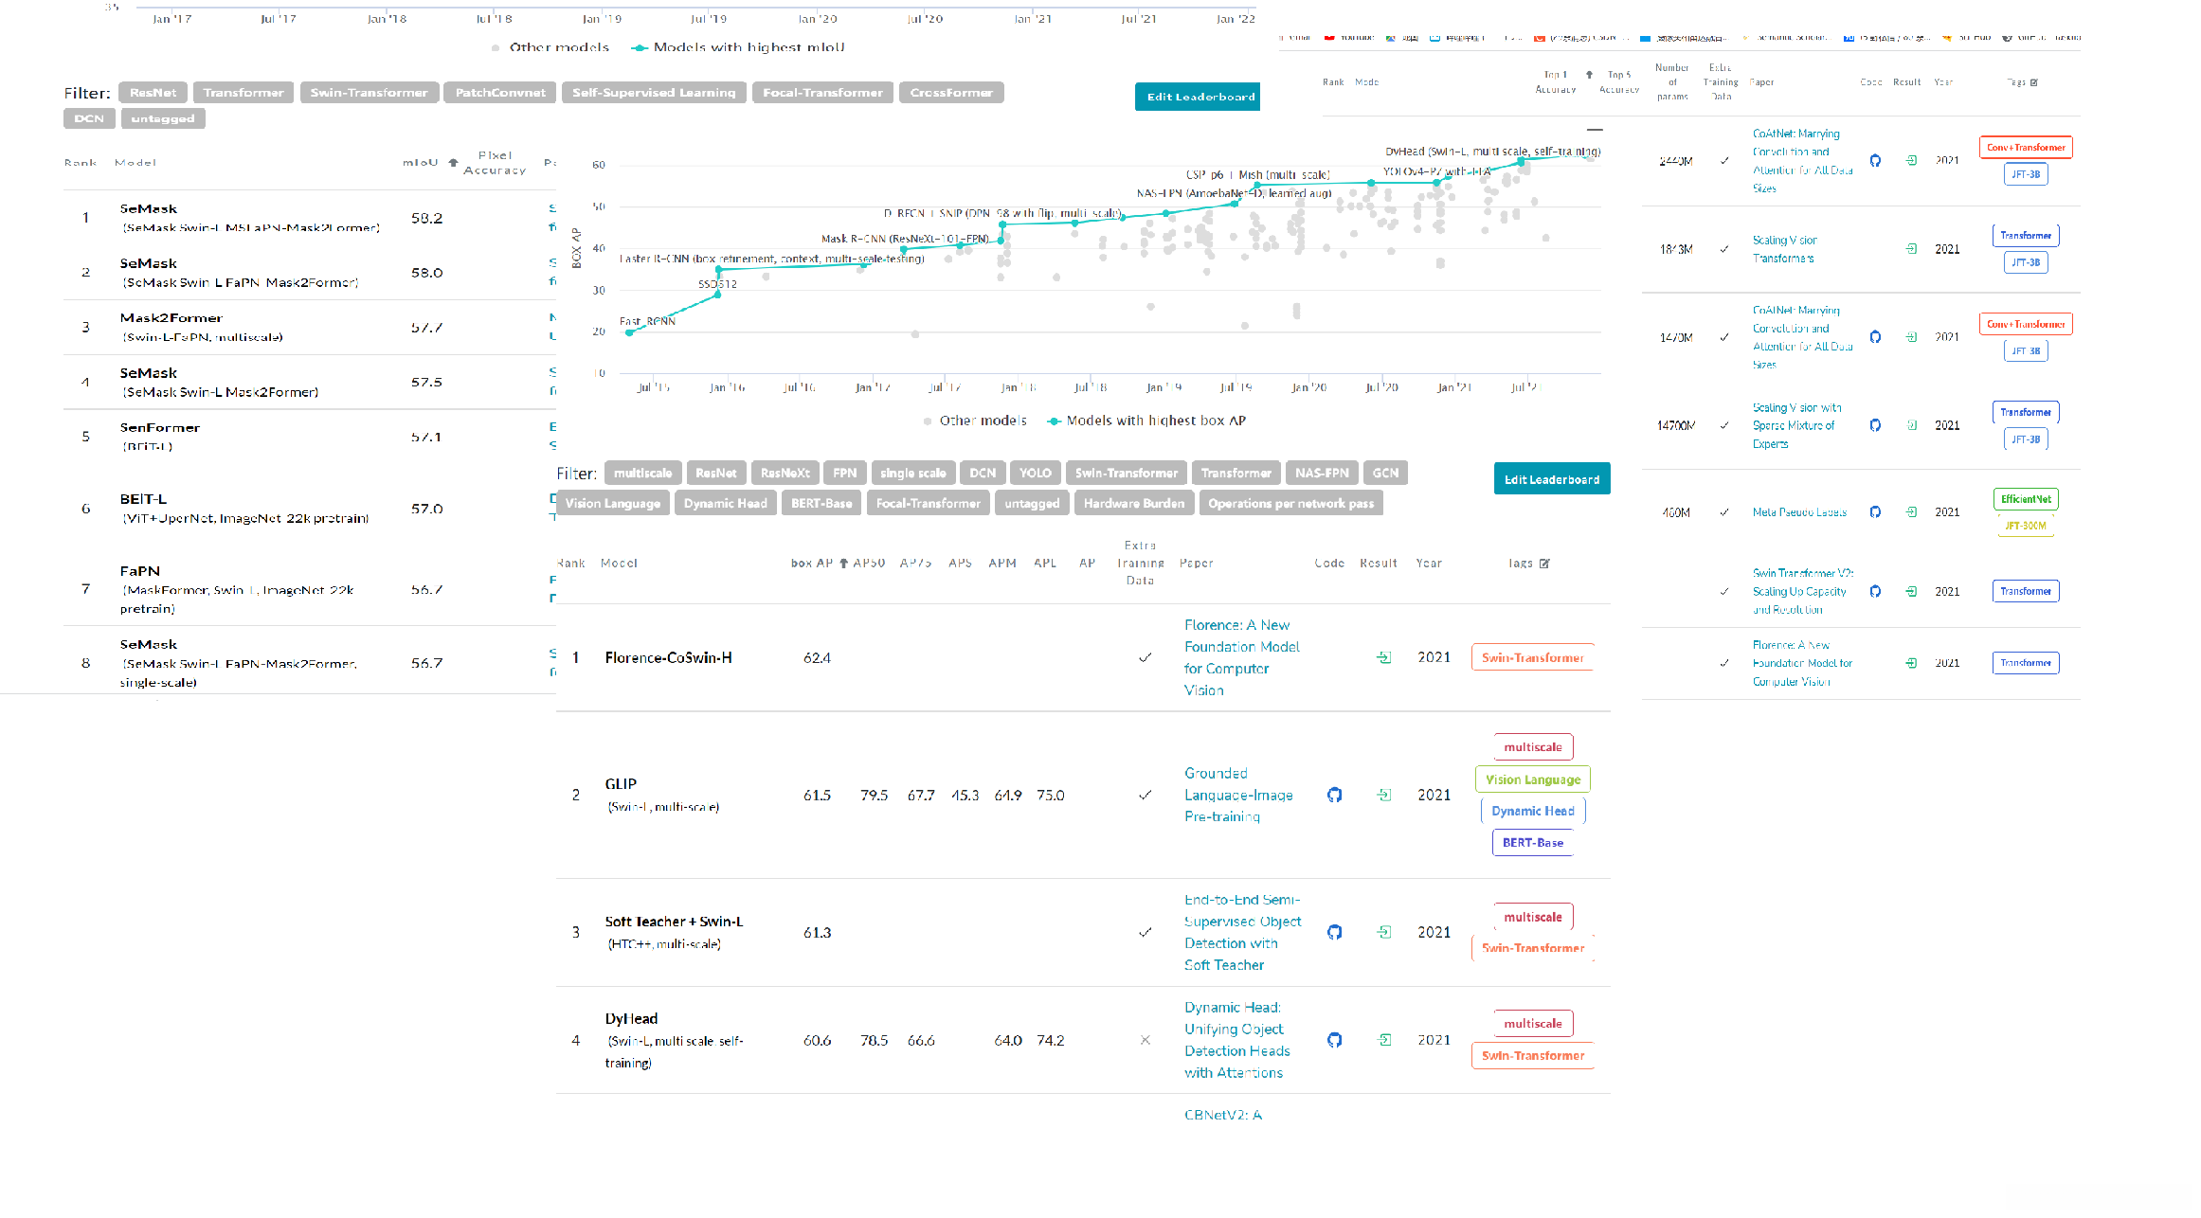This screenshot has height=1218, width=2201.
Task: Click Tags edit pencil icon in box AP table
Action: point(1545,564)
